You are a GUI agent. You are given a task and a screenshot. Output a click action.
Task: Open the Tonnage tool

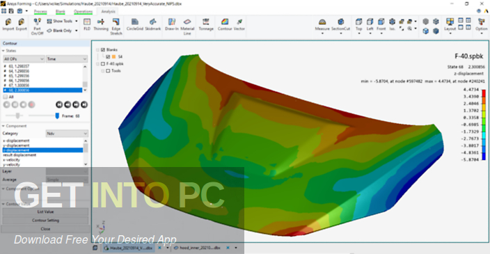coord(206,24)
